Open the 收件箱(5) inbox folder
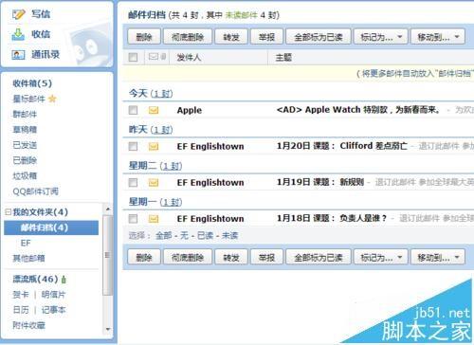The width and height of the screenshot is (474, 345). (32, 83)
